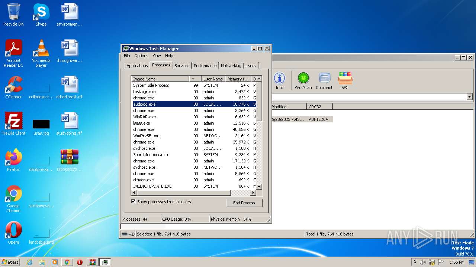Open the View menu in Task Manager
476x267 pixels.
pos(157,56)
